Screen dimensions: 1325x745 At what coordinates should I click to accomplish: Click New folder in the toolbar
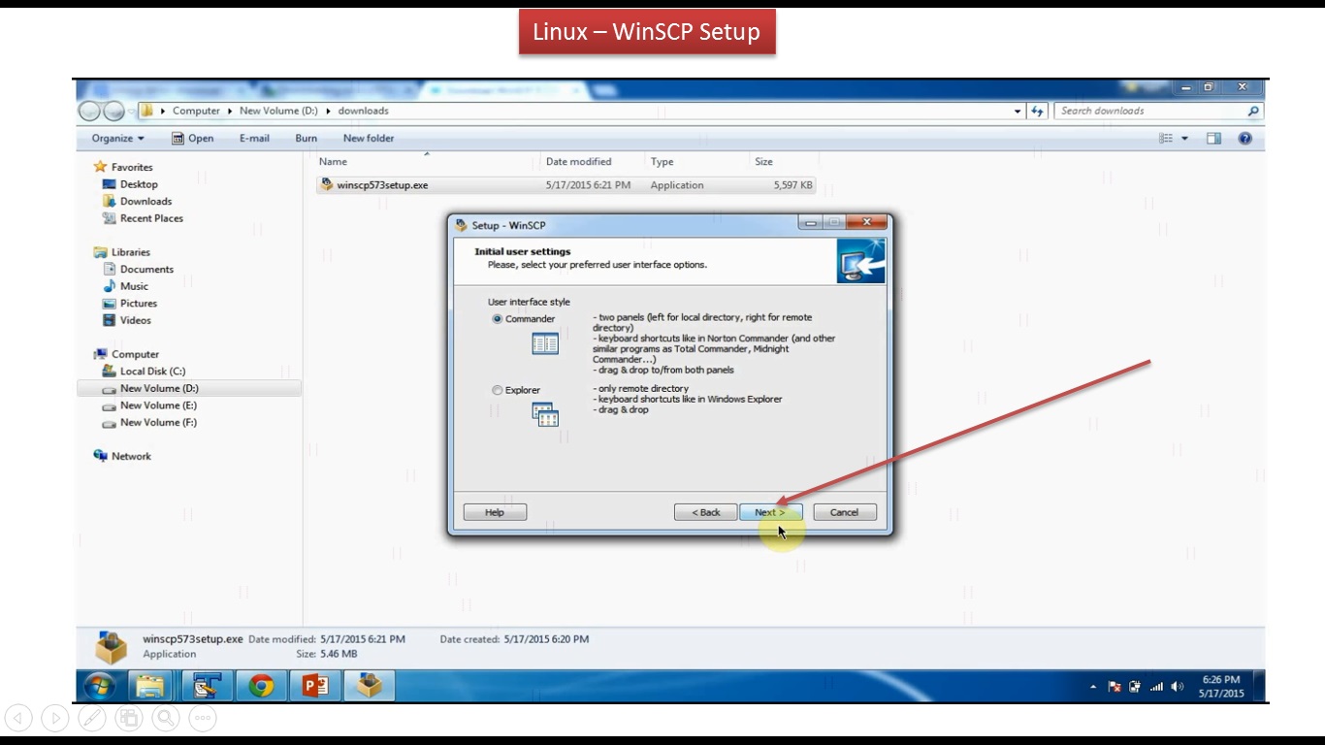(369, 139)
